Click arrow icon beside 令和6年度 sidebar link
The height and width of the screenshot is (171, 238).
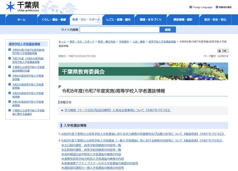click(x=10, y=77)
